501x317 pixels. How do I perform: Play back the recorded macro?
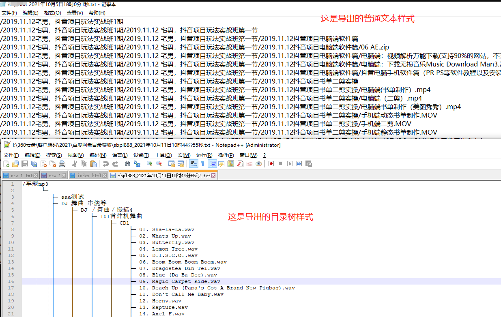tap(290, 164)
